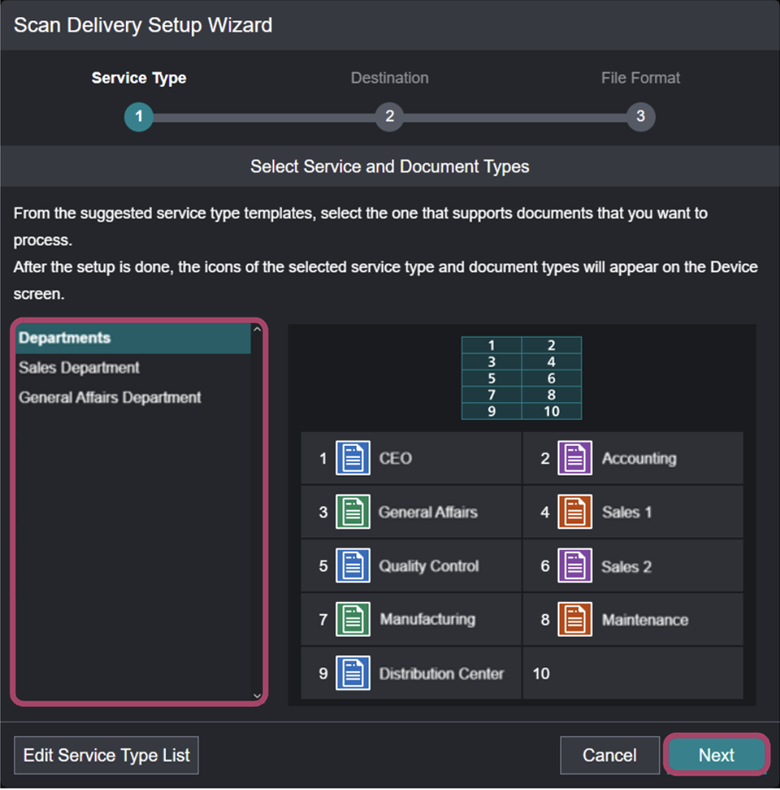The image size is (780, 790).
Task: Click the Quality Control document icon
Action: point(354,565)
